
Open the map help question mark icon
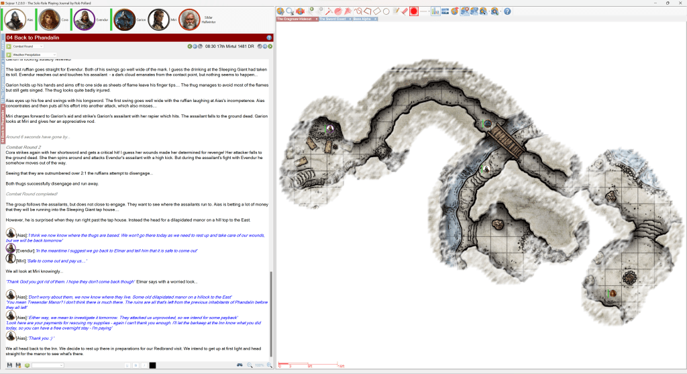(507, 11)
